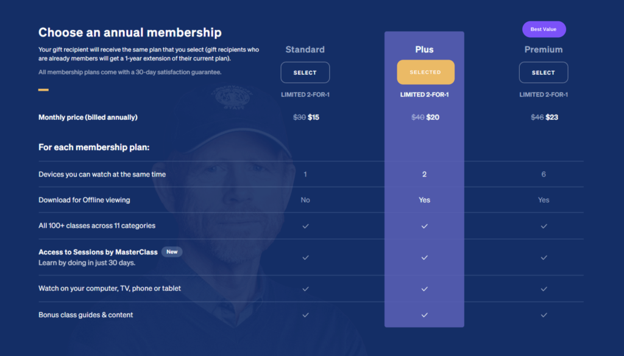Click the Selected button under Plus
Screen dimensions: 624x356
tap(425, 72)
